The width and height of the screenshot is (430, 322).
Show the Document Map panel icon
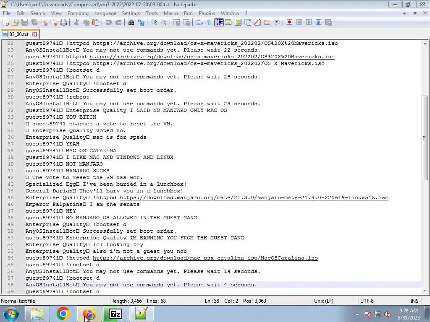coord(238,23)
